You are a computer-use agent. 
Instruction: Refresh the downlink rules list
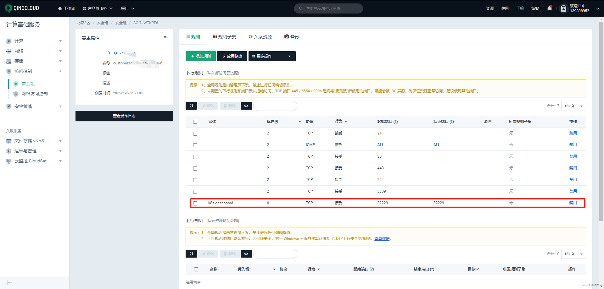click(191, 106)
